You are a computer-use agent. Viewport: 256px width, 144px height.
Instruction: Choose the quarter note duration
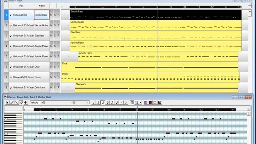click(x=103, y=102)
